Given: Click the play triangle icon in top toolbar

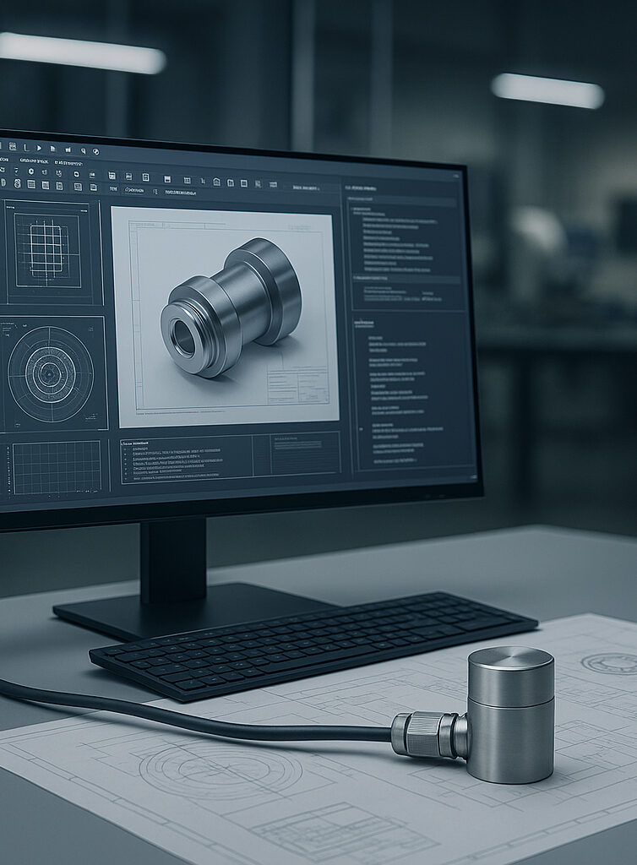Looking at the screenshot, I should click(x=39, y=148).
